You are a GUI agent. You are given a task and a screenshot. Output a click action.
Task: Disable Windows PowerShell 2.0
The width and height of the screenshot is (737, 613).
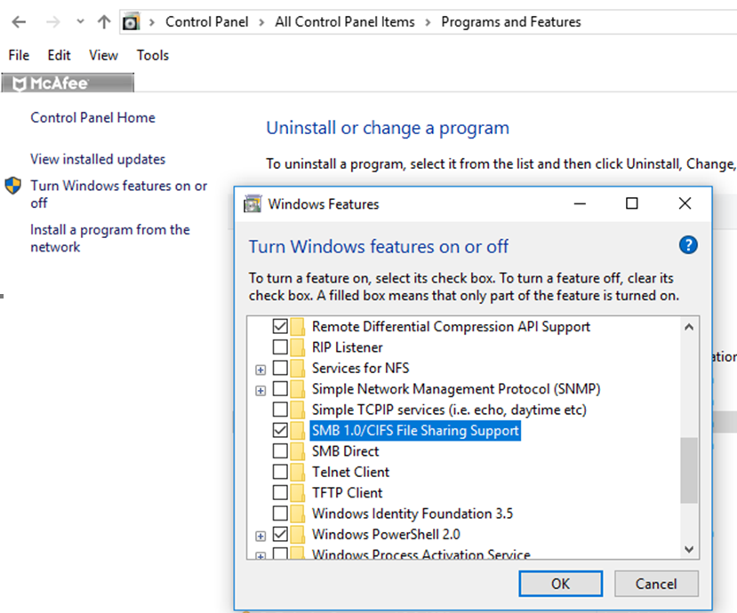click(x=280, y=534)
